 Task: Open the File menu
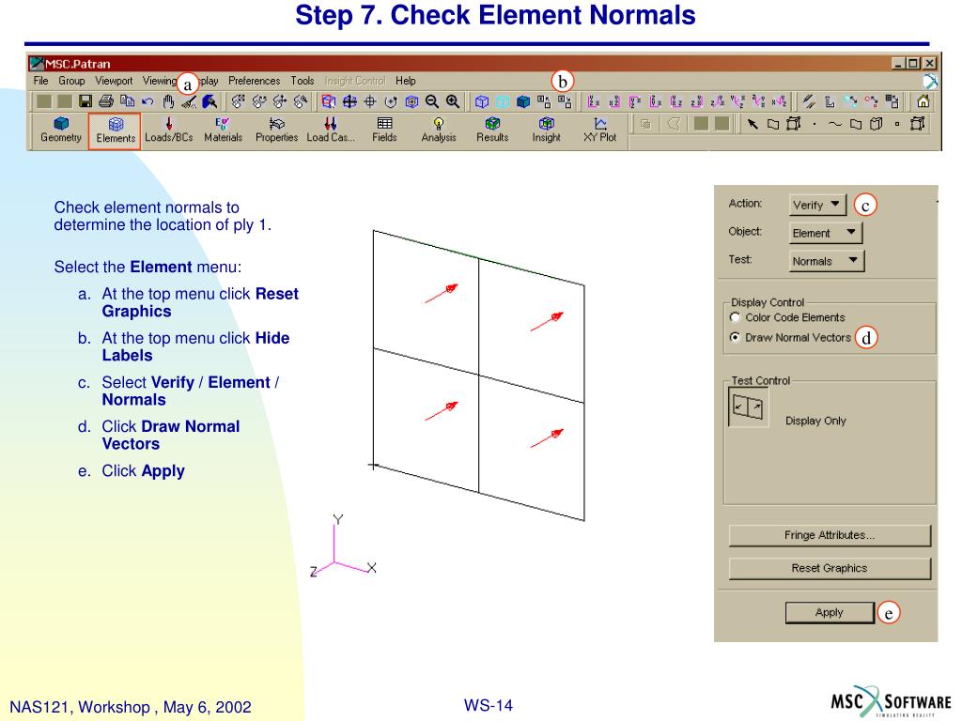pos(40,81)
